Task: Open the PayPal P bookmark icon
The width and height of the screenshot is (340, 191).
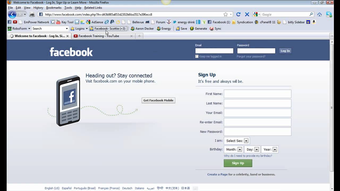Action: click(112, 22)
